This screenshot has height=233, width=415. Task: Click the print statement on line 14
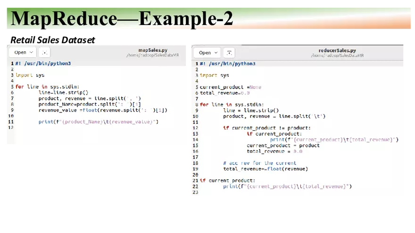334,139
